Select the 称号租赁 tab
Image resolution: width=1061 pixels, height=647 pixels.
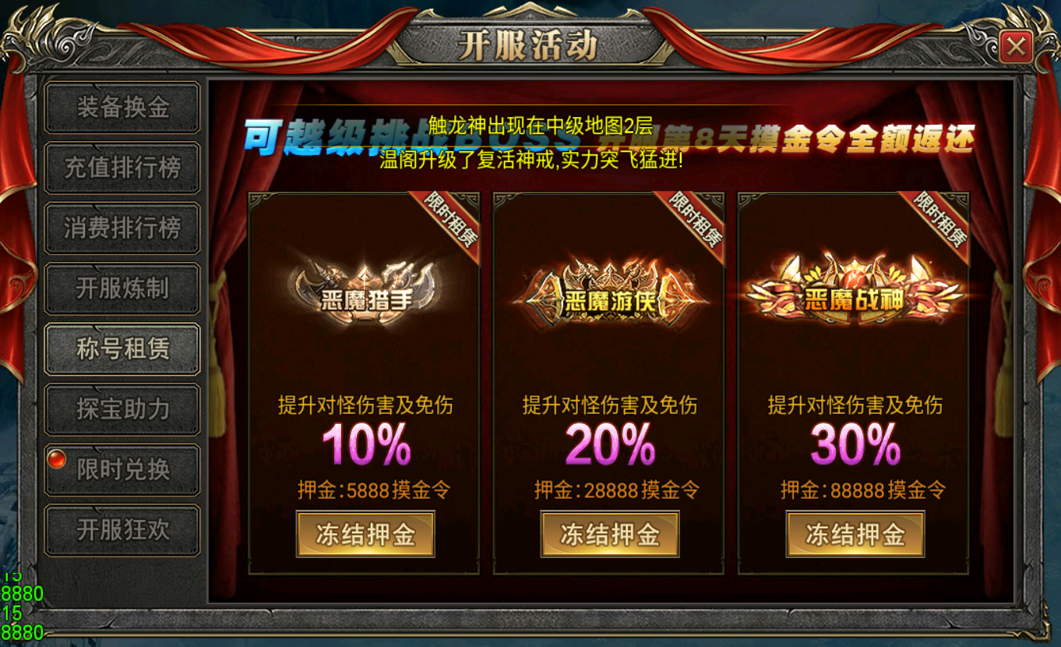pos(122,349)
